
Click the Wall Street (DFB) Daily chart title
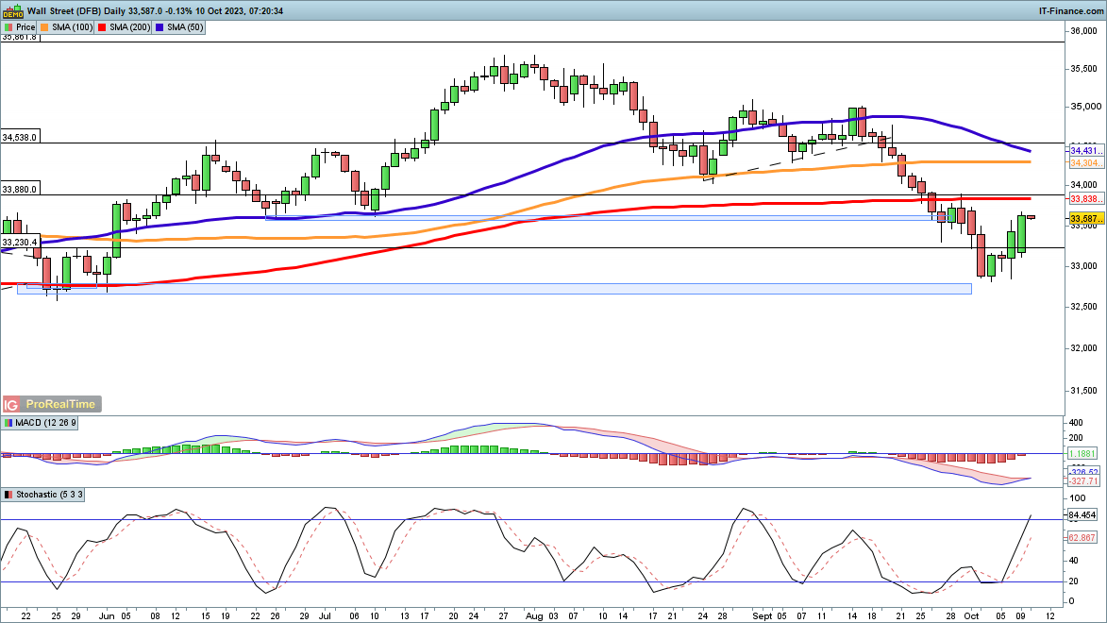85,9
